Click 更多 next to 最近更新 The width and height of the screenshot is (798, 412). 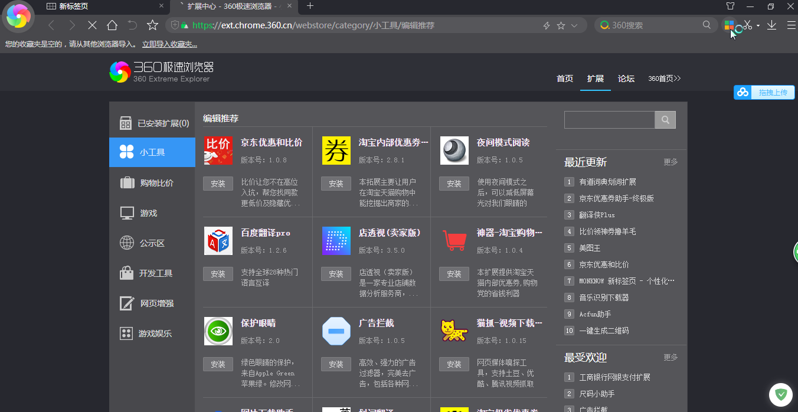(x=671, y=162)
